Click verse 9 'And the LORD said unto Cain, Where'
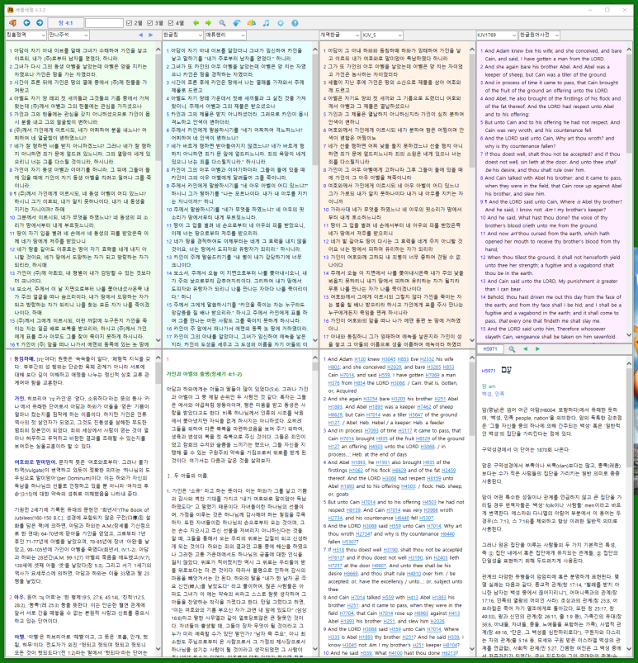 (x=551, y=206)
